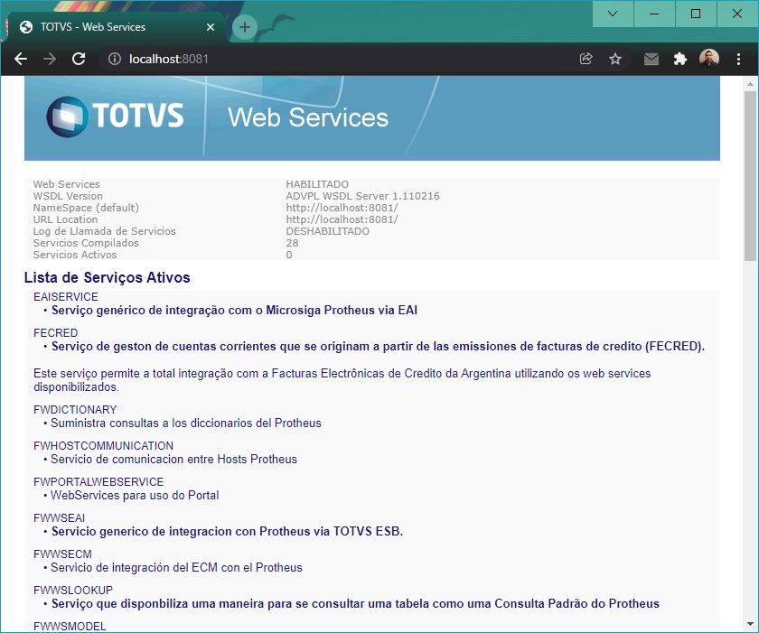Close the TOTVS - Web Services tab
Image resolution: width=759 pixels, height=633 pixels.
coord(210,27)
